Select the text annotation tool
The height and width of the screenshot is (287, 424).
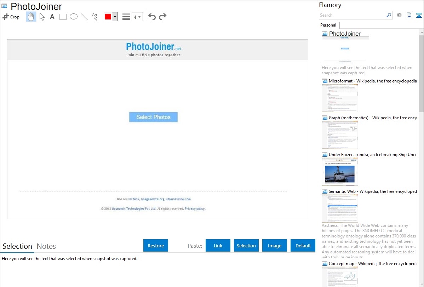[x=52, y=17]
